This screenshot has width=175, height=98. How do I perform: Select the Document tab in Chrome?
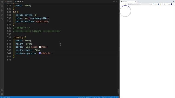point(128,2)
